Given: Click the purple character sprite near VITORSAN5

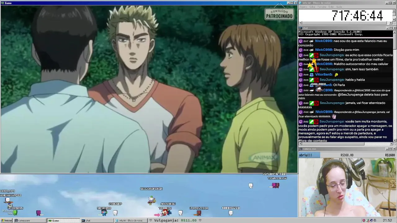Looking at the screenshot, I should pyautogui.click(x=38, y=212).
